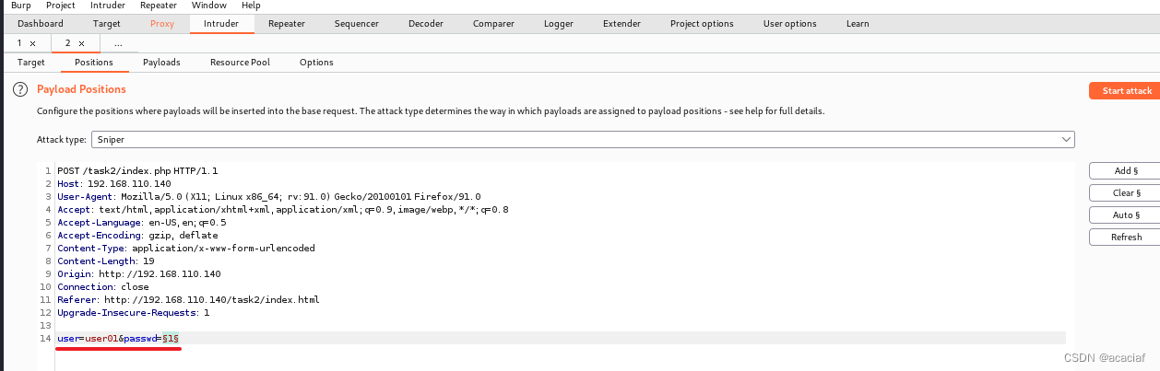Open the Resource Pool sub-tab

(x=240, y=63)
